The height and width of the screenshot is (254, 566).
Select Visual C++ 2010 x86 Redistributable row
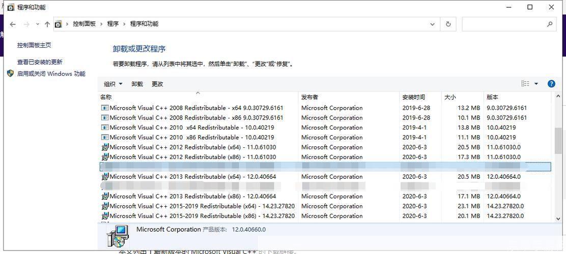325,137
